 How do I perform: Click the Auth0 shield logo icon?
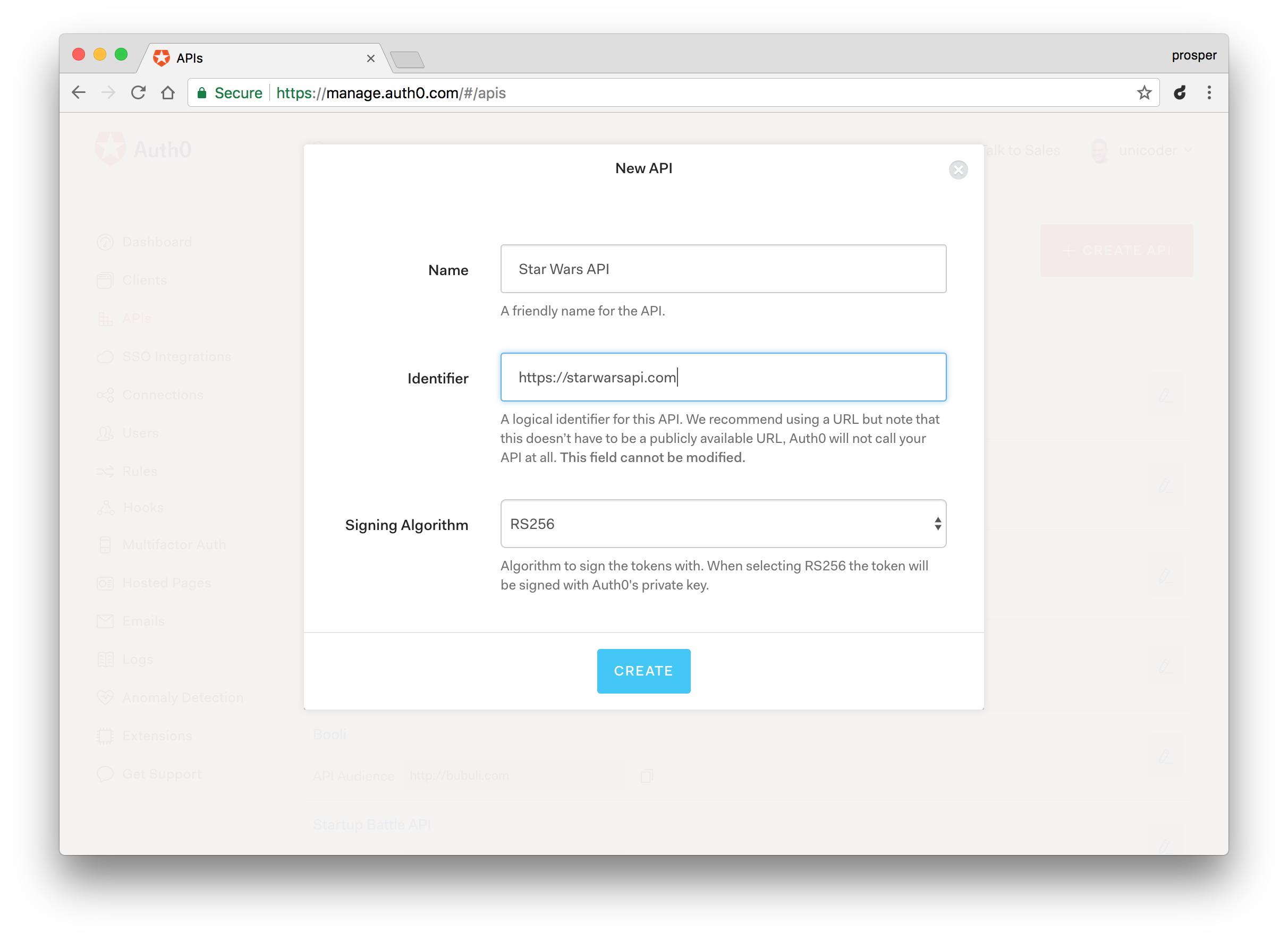(x=110, y=149)
